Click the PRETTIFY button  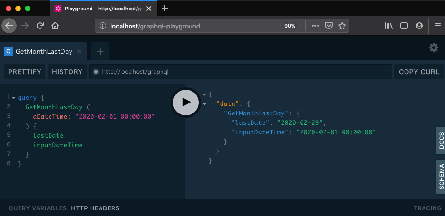tap(25, 72)
